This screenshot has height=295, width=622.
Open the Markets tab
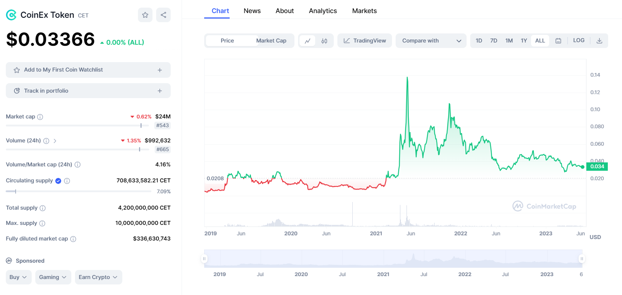(364, 11)
